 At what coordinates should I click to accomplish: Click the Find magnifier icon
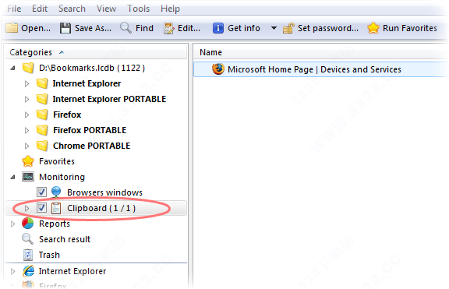[126, 28]
